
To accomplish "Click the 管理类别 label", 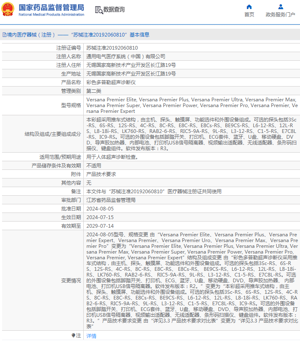I will coord(71,91).
